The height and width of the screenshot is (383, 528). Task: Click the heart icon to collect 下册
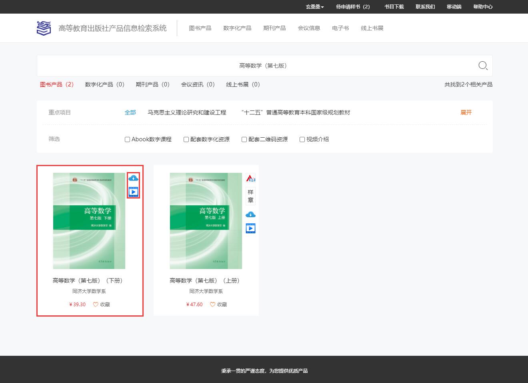click(95, 305)
